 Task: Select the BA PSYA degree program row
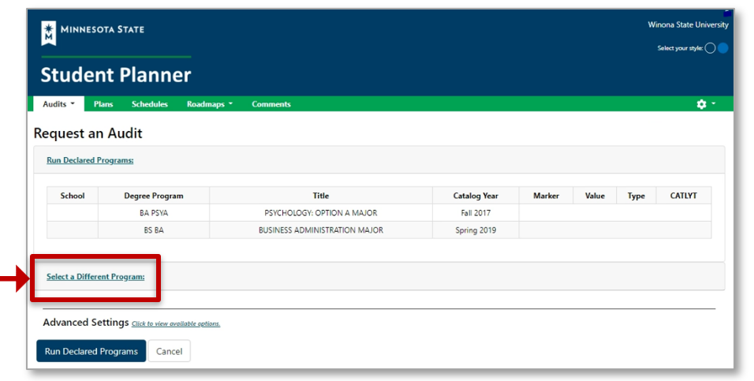[154, 213]
